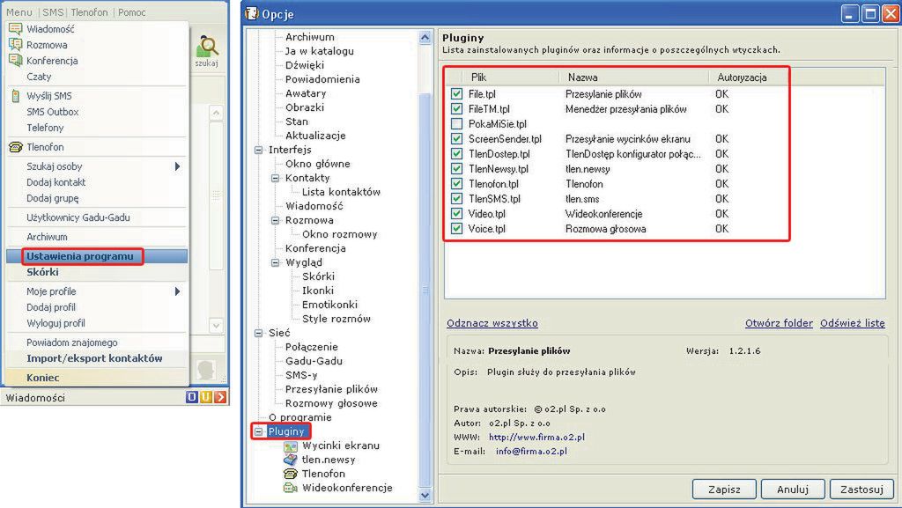Click the Odznacz wszystko link

tap(492, 323)
